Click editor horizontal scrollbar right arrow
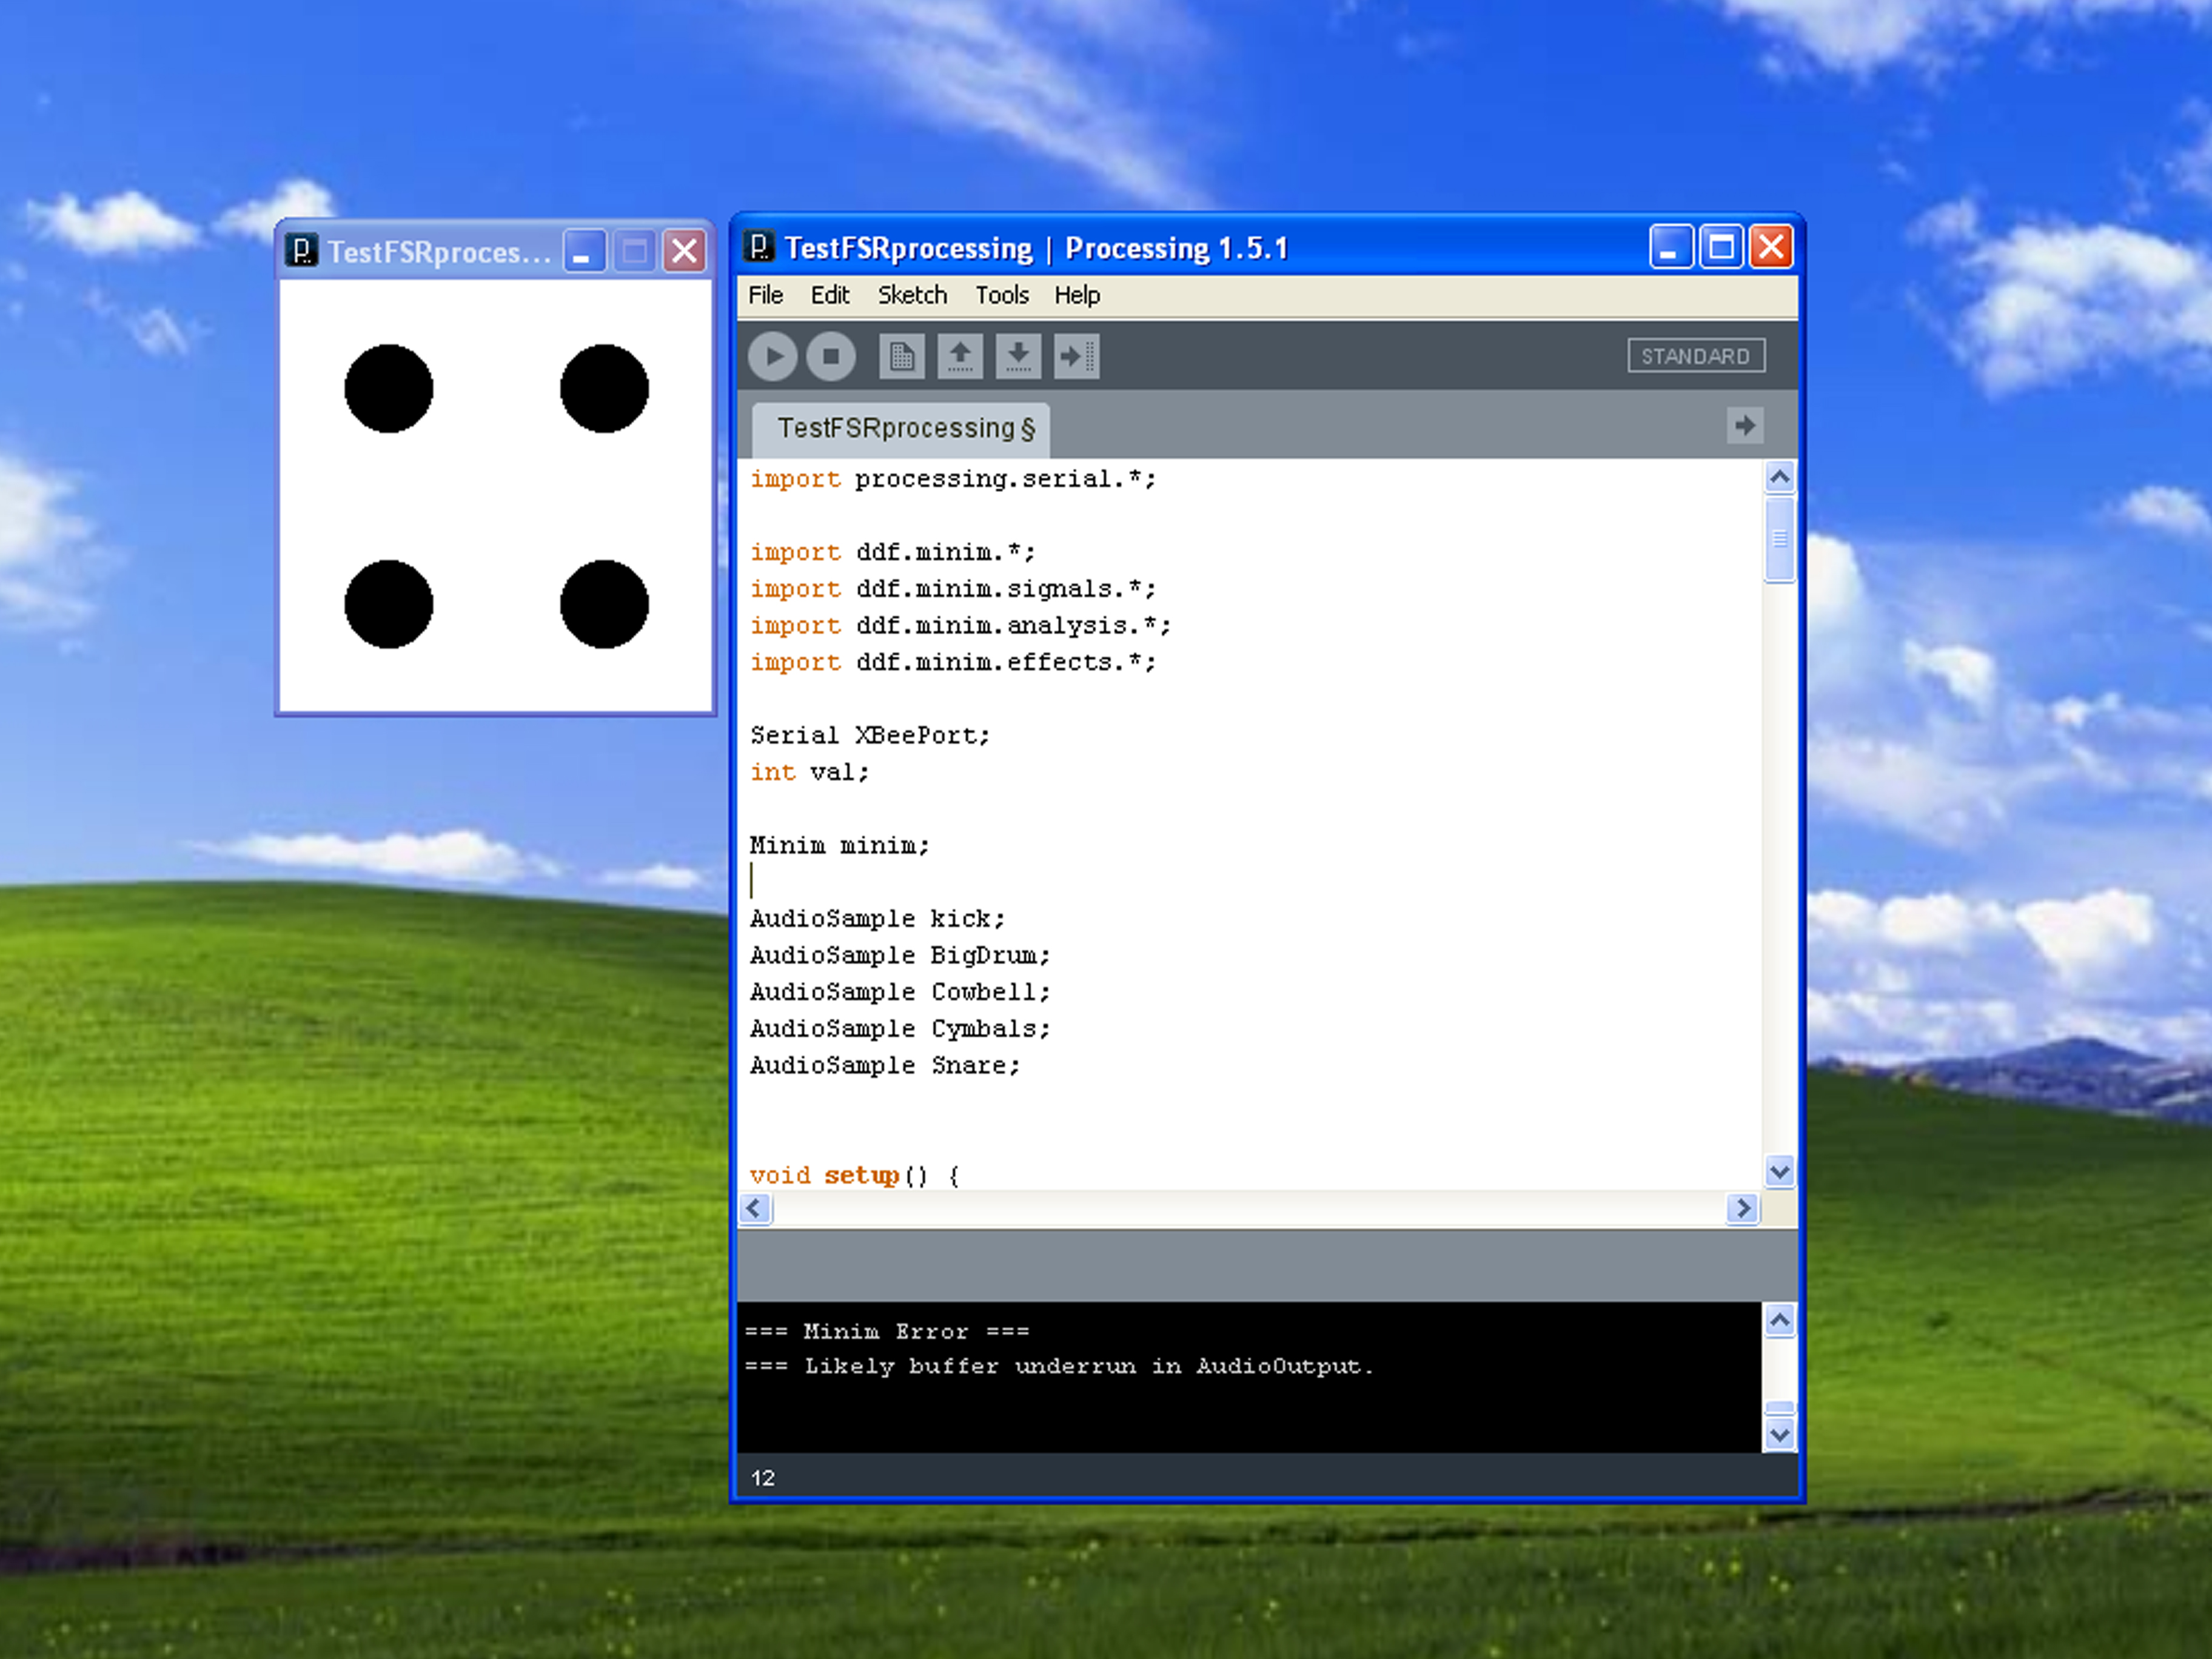The width and height of the screenshot is (2212, 1659). [1743, 1208]
